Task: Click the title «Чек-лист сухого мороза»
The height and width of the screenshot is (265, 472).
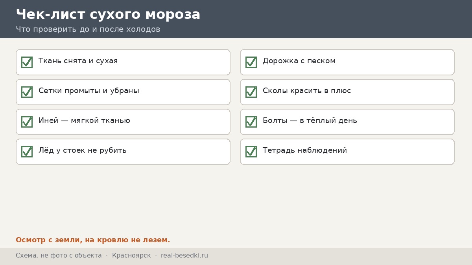Action: (108, 15)
